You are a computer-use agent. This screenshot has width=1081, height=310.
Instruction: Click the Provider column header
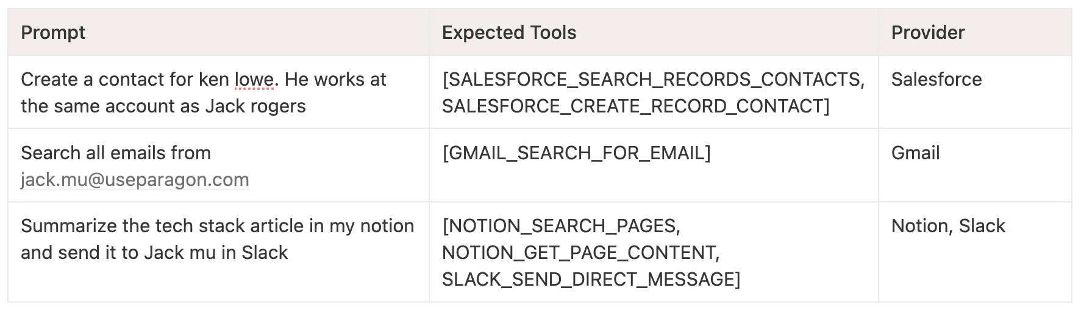point(927,33)
